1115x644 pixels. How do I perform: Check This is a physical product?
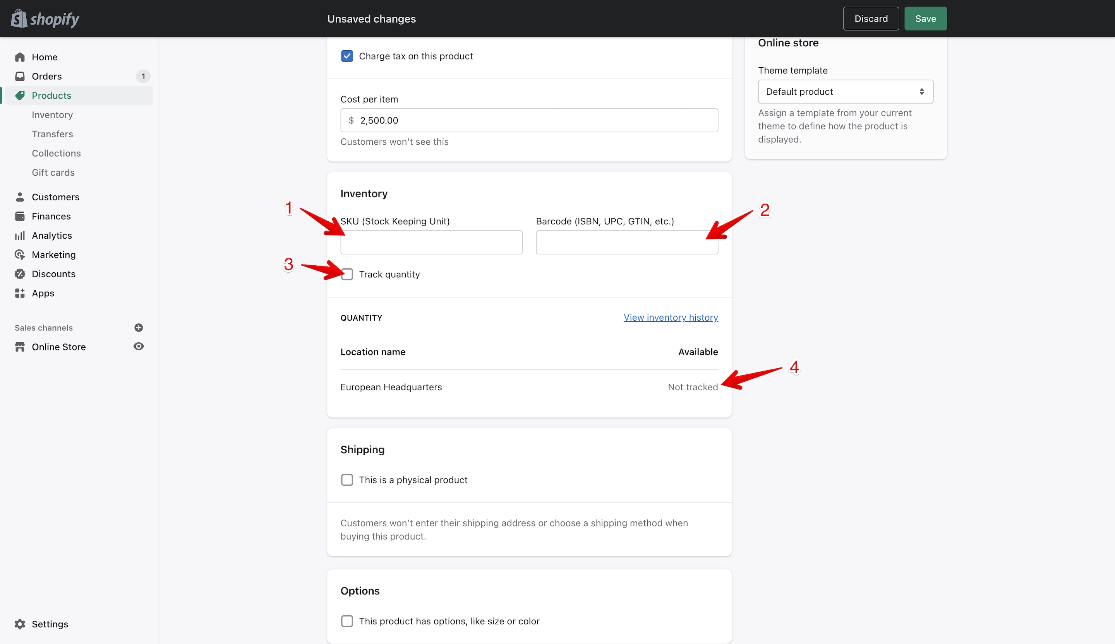347,480
